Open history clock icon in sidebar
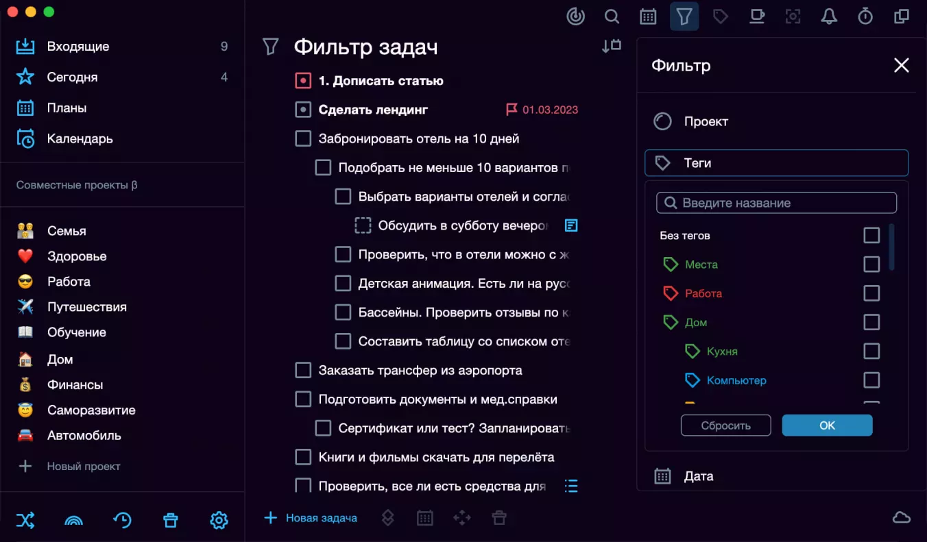 (122, 520)
